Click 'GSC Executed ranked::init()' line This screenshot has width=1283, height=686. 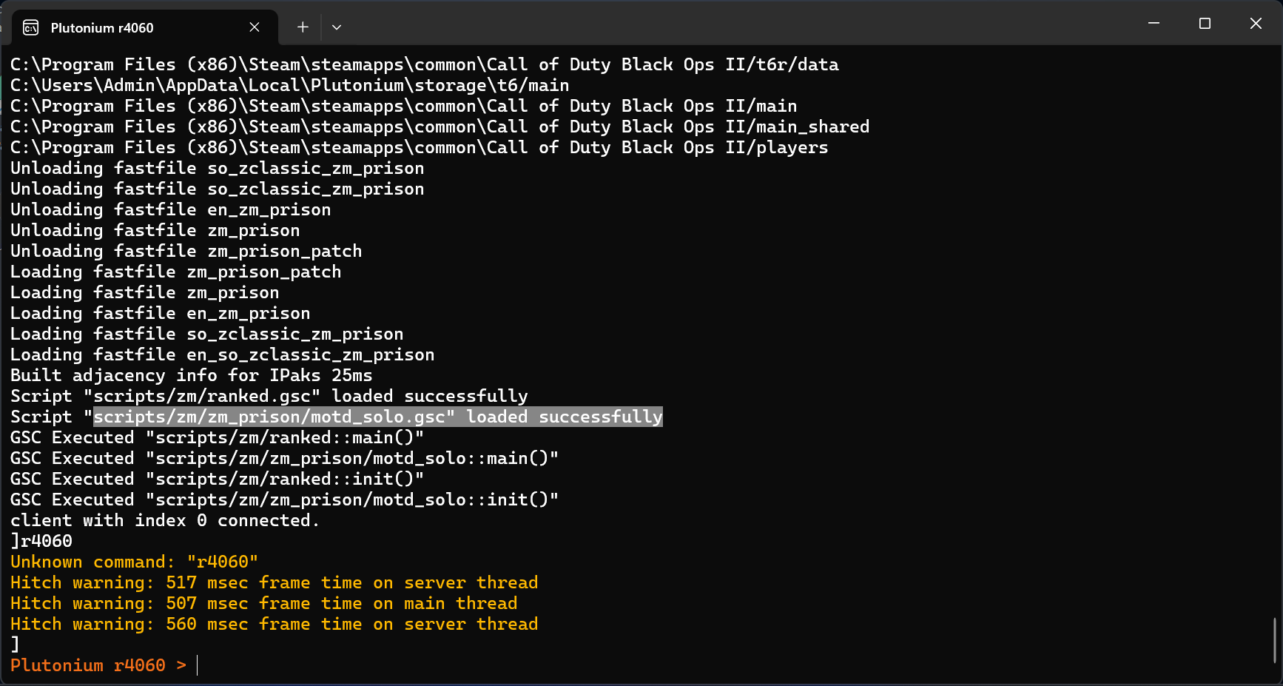point(217,479)
